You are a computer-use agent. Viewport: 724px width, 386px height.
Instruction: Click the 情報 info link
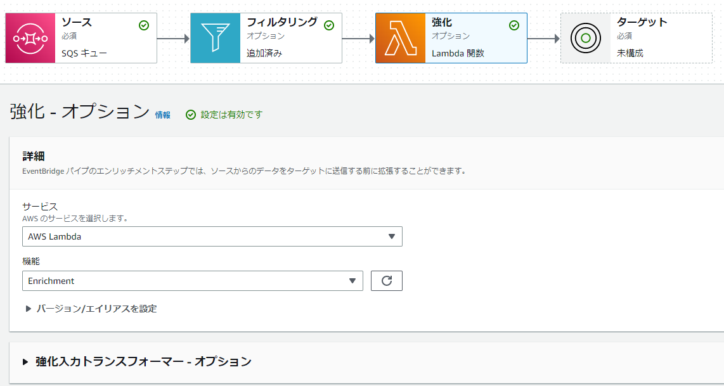point(162,115)
